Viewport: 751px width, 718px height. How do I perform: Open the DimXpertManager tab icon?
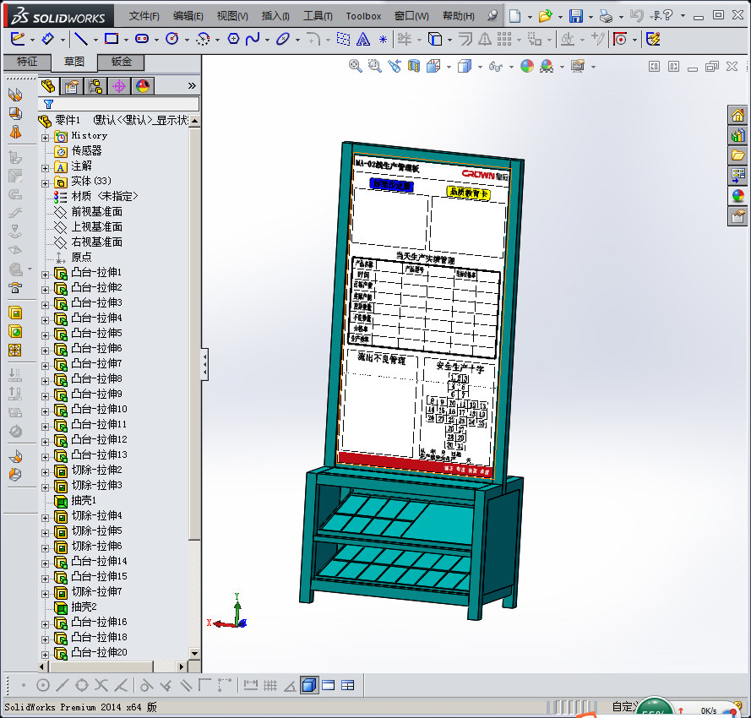119,86
